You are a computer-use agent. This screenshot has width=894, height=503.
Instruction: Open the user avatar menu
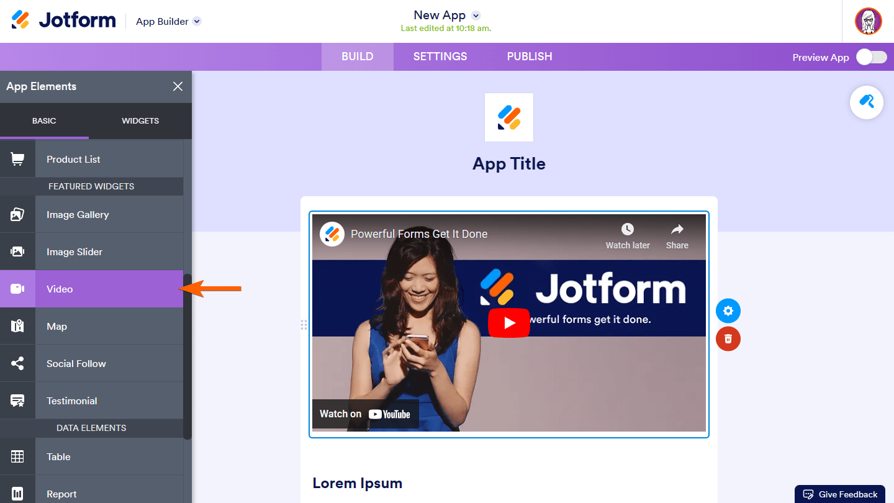[x=868, y=21]
